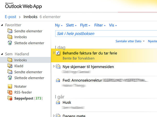Viewport: 157px width, 117px height.
Task: Select the Notater folder
Action: (x=20, y=87)
